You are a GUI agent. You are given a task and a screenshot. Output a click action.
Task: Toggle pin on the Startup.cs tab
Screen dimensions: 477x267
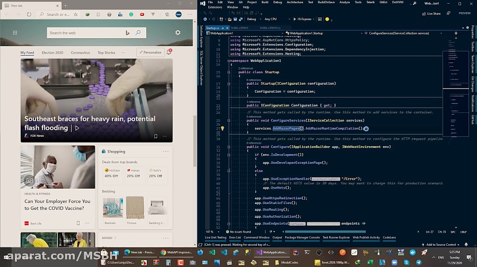click(223, 28)
